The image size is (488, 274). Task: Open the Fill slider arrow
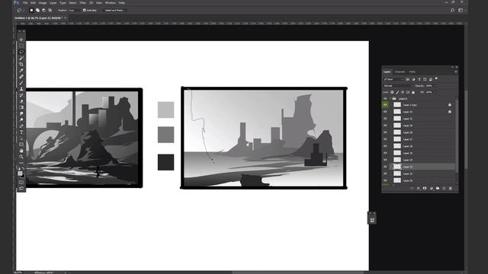[x=435, y=92]
